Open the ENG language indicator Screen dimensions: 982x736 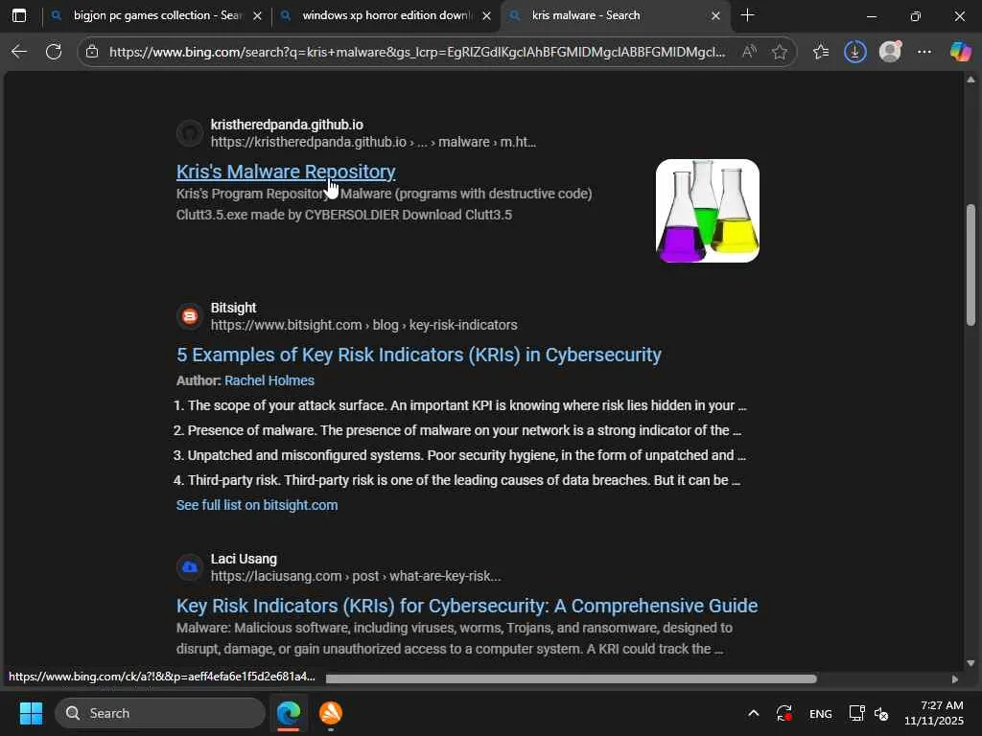pyautogui.click(x=821, y=713)
